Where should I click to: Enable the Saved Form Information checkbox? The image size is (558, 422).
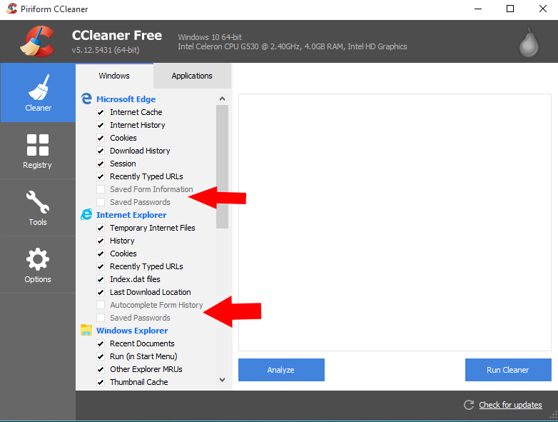[x=101, y=190]
